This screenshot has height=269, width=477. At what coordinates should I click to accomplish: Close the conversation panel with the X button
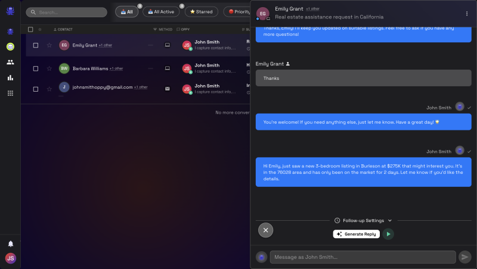[x=265, y=230]
